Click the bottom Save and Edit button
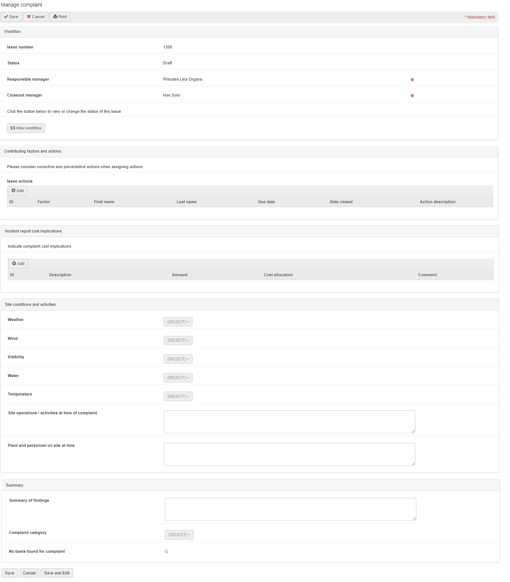The width and height of the screenshot is (510, 582). click(x=57, y=573)
